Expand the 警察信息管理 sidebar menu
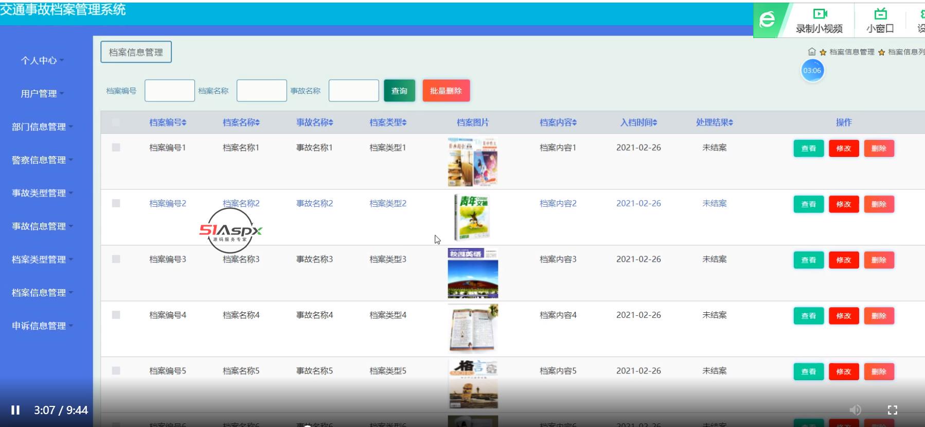Viewport: 925px width, 427px height. click(x=42, y=160)
